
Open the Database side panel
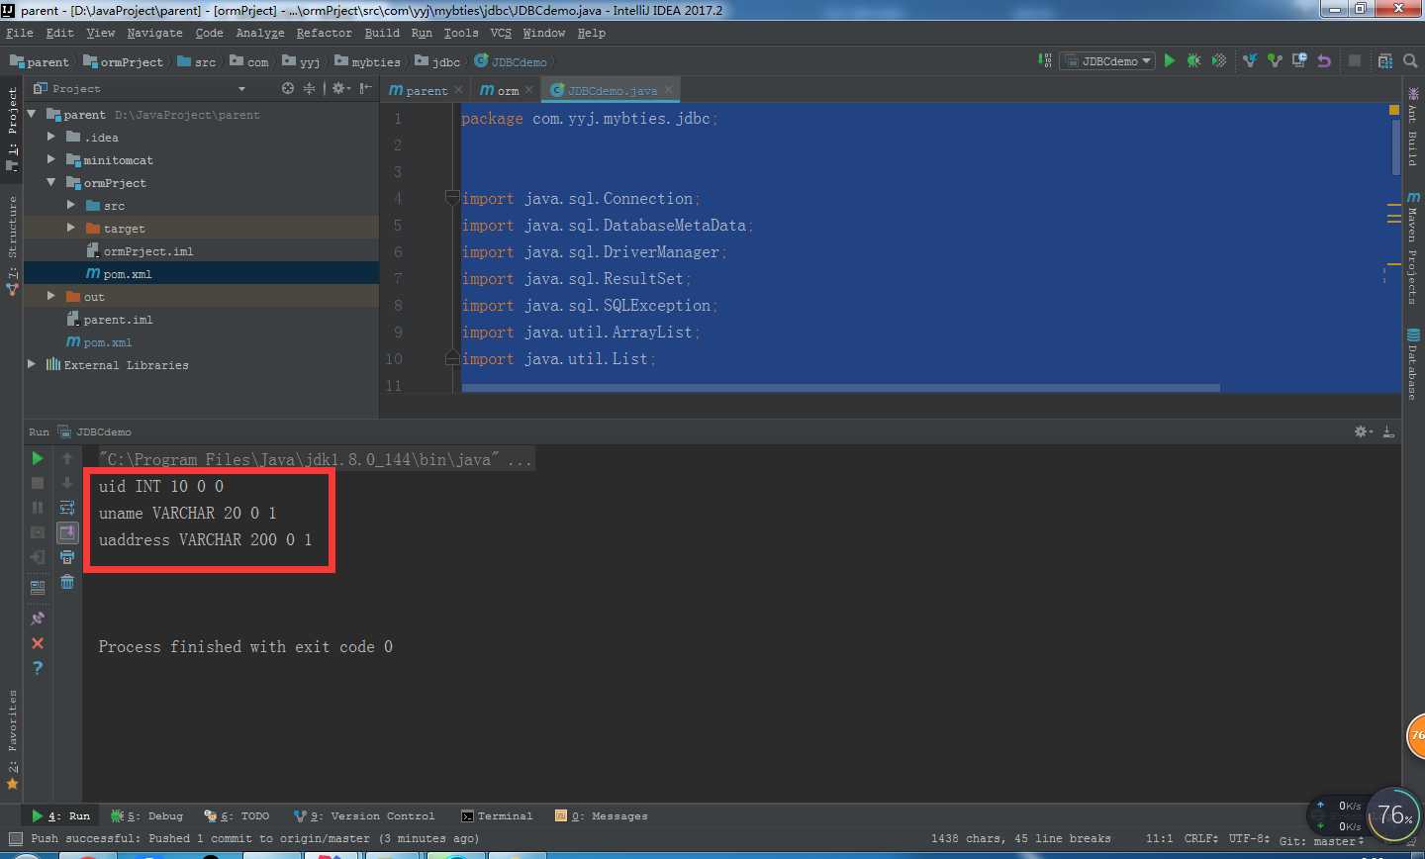[x=1413, y=365]
